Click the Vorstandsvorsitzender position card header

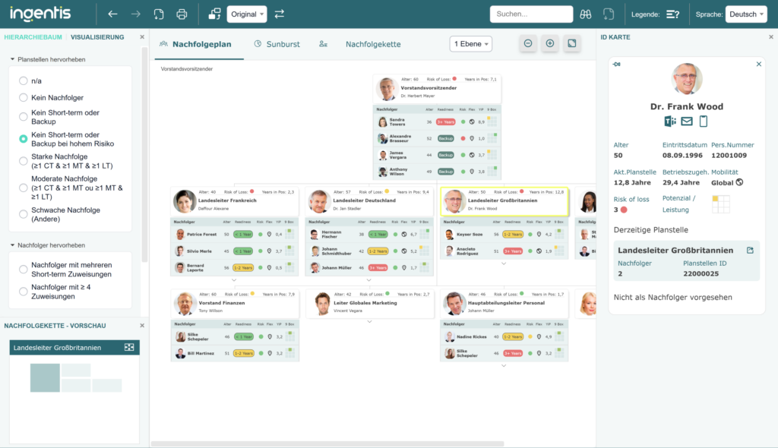(437, 89)
